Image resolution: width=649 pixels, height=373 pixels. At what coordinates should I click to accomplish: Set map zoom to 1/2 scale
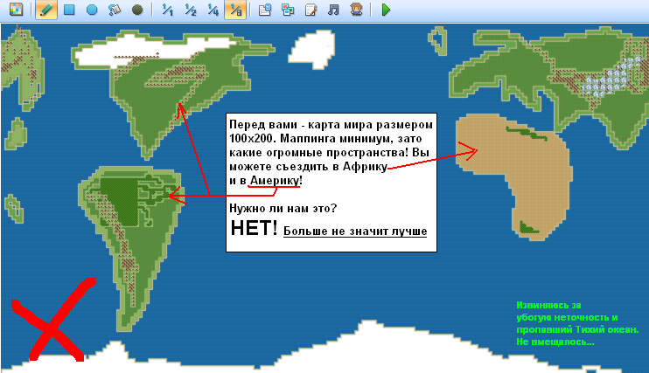(x=191, y=10)
